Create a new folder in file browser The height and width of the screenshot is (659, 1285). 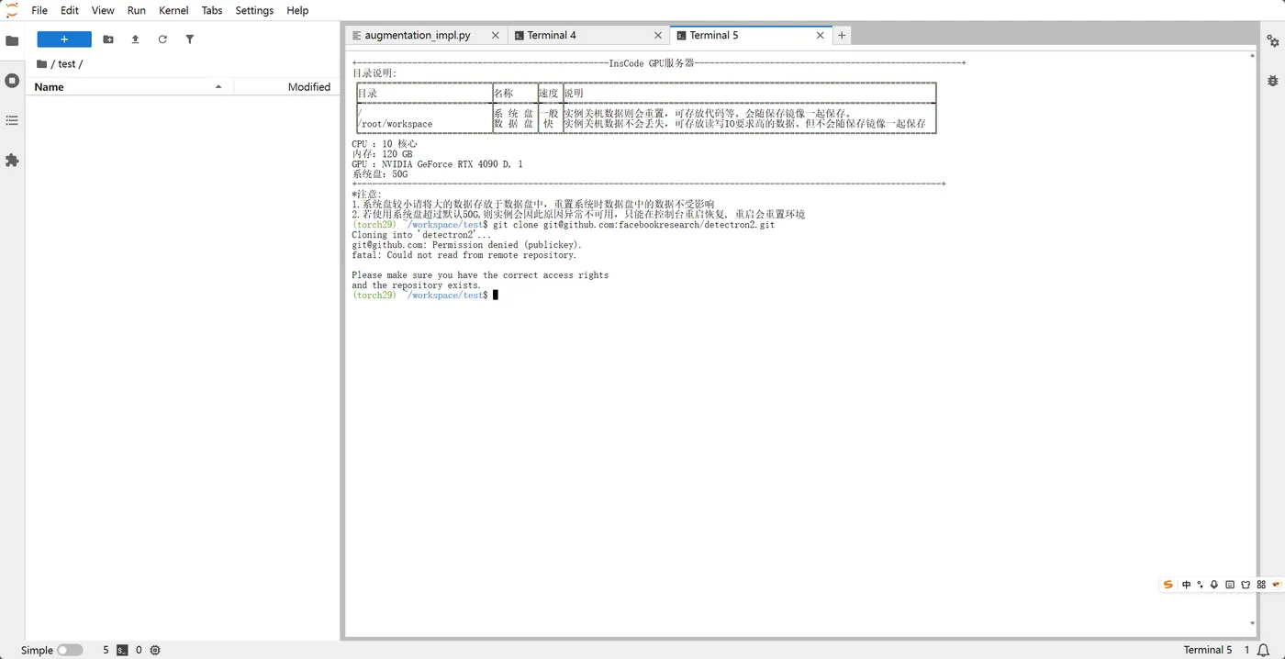[x=108, y=39]
